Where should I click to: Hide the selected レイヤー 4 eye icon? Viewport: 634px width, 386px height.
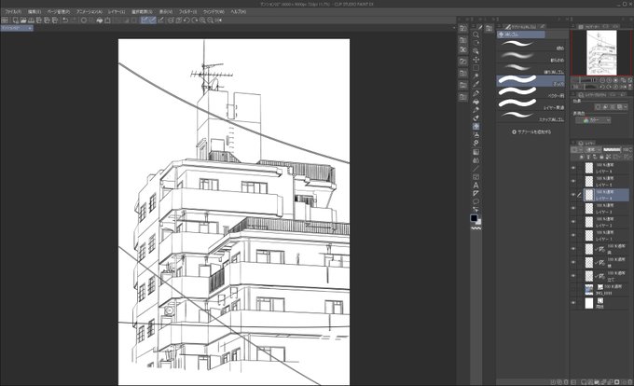click(573, 195)
